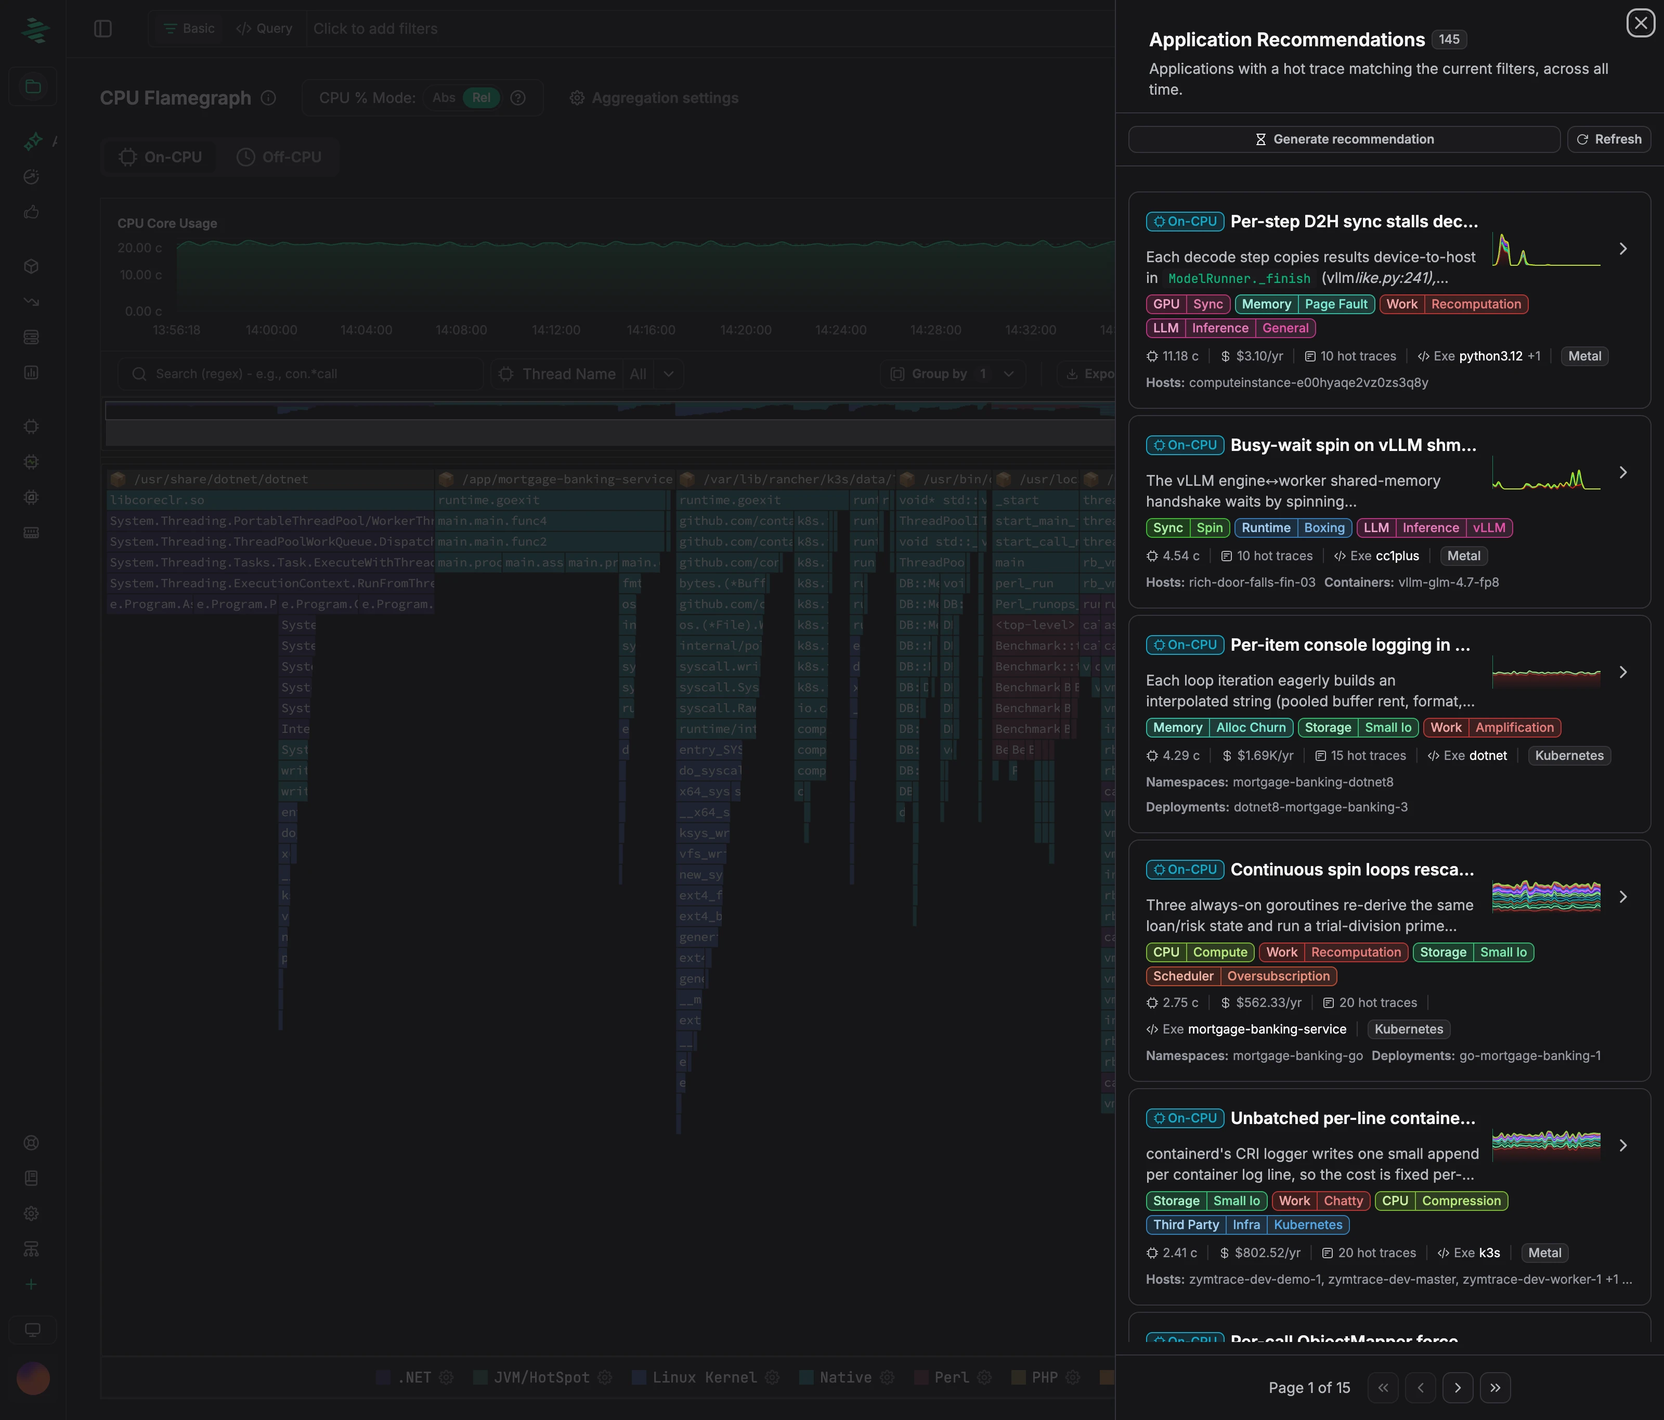The width and height of the screenshot is (1664, 1420).
Task: Click the app logo in sidebar
Action: (34, 31)
